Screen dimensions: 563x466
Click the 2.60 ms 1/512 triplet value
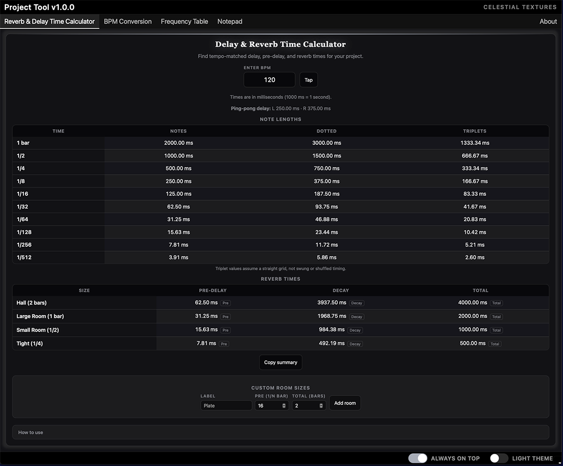click(475, 257)
